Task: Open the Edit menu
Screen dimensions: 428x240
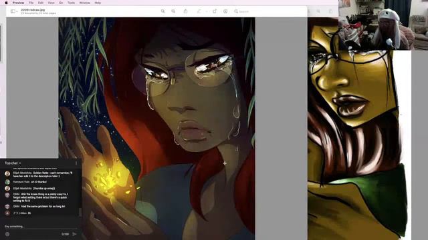Action: click(x=41, y=3)
